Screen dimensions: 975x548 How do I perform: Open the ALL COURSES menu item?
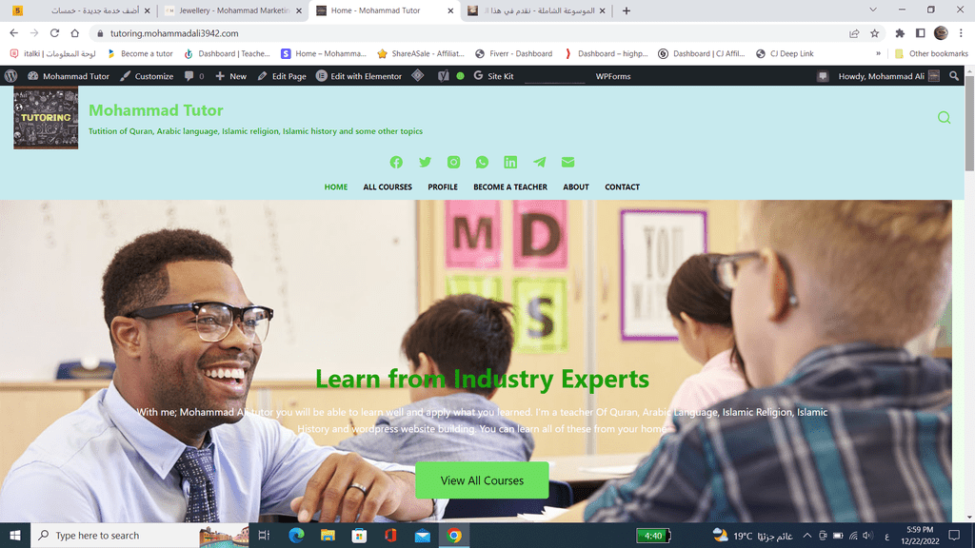click(x=388, y=187)
